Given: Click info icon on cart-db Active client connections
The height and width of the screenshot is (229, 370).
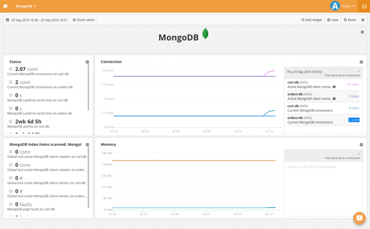Looking at the screenshot, I should pos(334,87).
